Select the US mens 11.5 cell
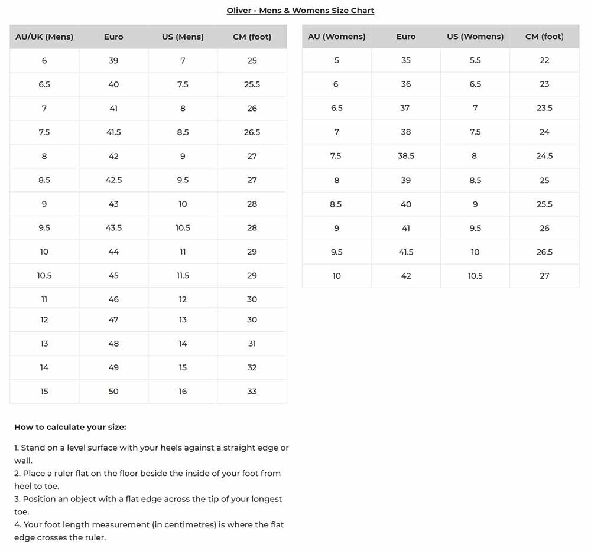The image size is (591, 551). (183, 276)
